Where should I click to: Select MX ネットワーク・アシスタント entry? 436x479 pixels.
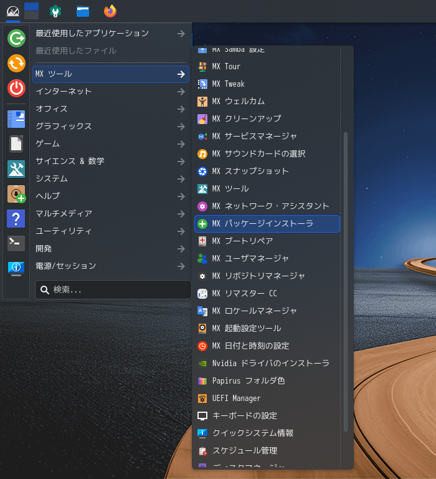(x=267, y=206)
